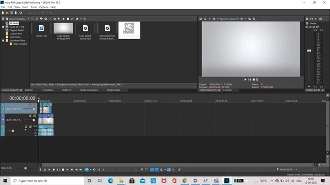Open Video Preview project properties gear
Screen dimensions: 330x185
pyautogui.click(x=201, y=19)
